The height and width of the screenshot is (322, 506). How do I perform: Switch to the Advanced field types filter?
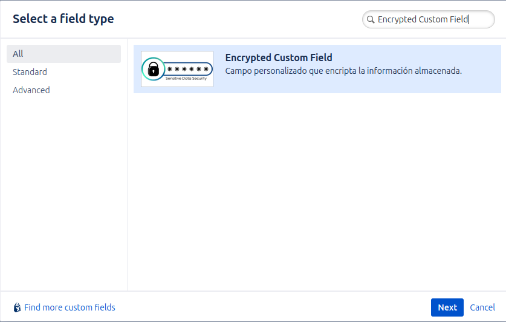coord(31,90)
